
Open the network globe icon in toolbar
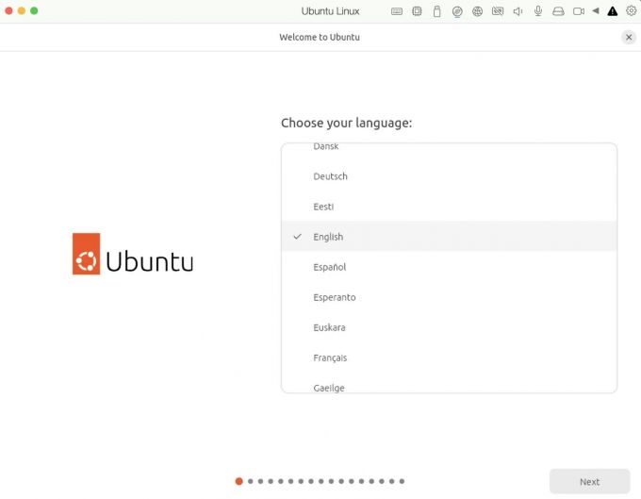pyautogui.click(x=477, y=11)
